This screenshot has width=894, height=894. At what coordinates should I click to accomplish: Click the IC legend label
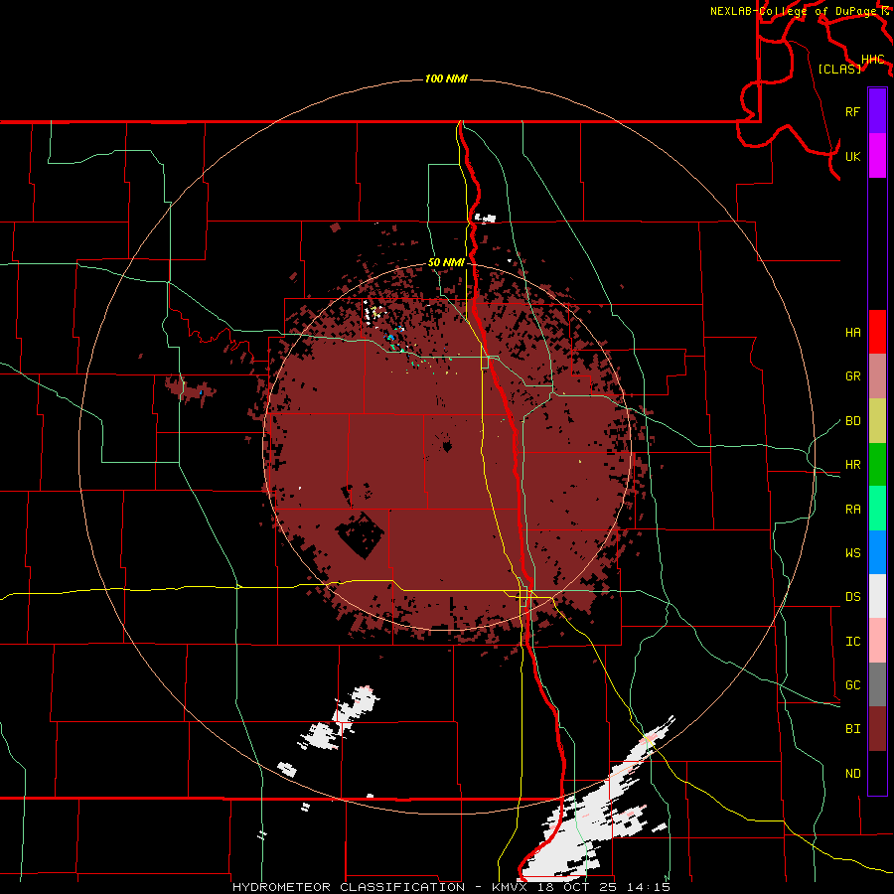[852, 641]
